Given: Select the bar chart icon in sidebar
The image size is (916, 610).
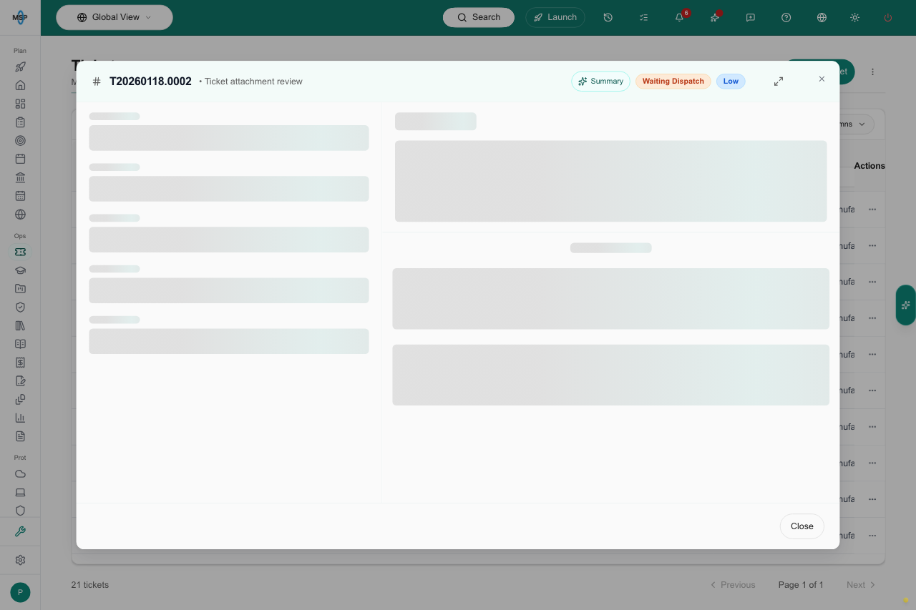Looking at the screenshot, I should (x=20, y=418).
